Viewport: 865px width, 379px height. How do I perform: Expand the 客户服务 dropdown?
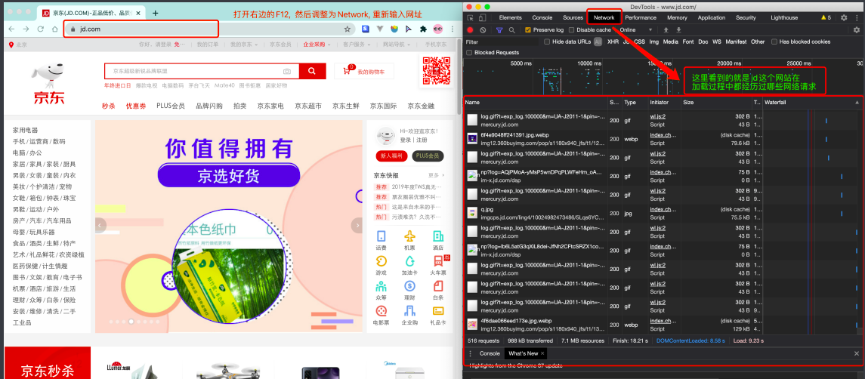pyautogui.click(x=357, y=44)
